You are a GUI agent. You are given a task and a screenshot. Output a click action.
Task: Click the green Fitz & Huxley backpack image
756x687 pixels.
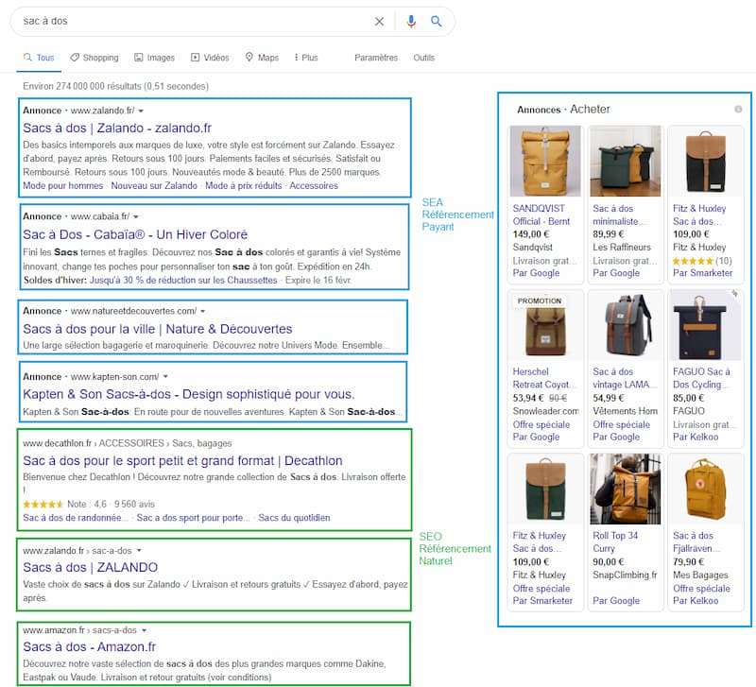pyautogui.click(x=545, y=489)
